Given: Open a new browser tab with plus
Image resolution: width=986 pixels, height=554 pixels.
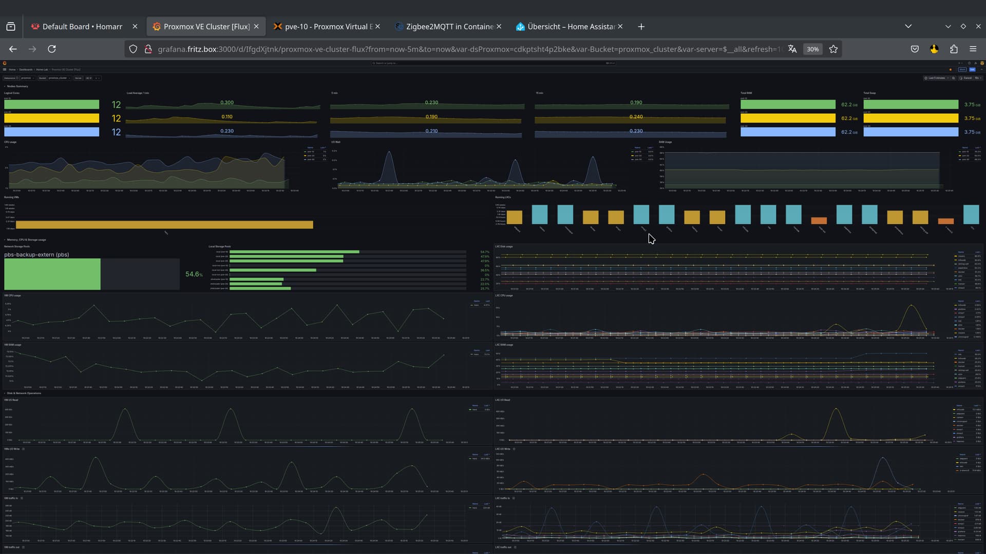Looking at the screenshot, I should coord(641,27).
